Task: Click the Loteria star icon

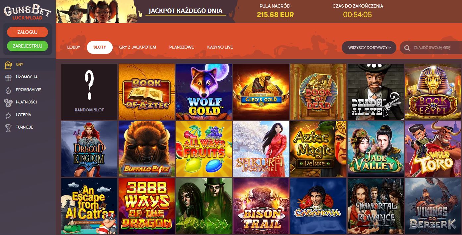Action: [x=8, y=115]
